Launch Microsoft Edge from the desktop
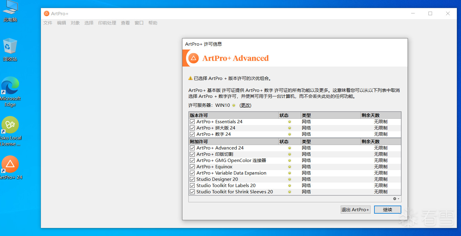Screen dimensions: 461x236 click(10, 92)
